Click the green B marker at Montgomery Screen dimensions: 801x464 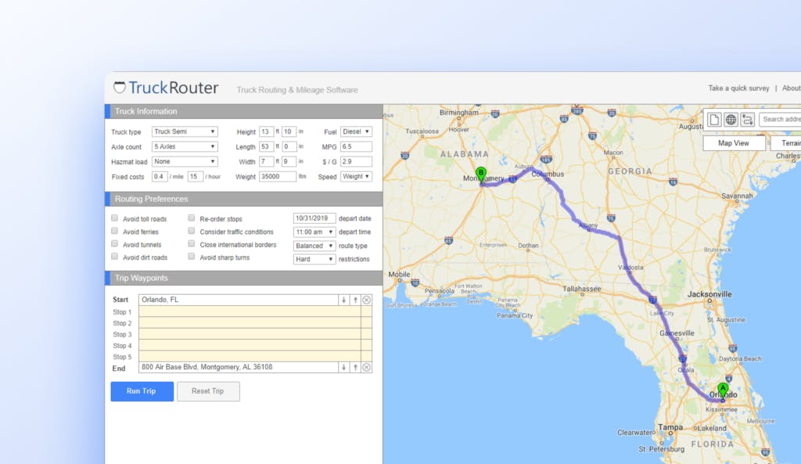(481, 174)
